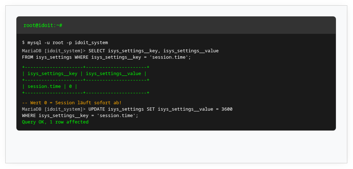The image size is (353, 169).
Task: Click the 0 value in result row
Action: click(x=70, y=86)
